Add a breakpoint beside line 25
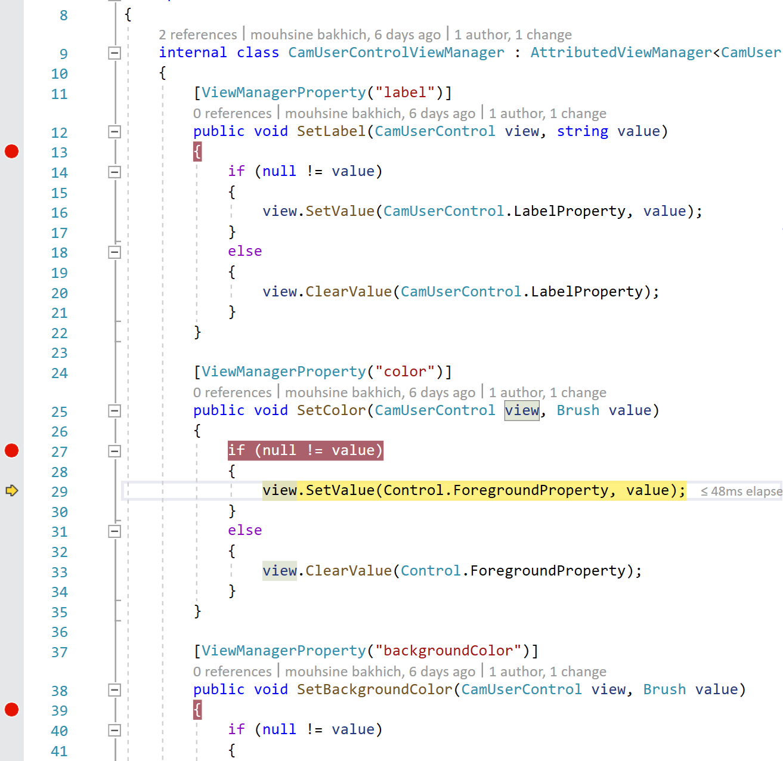Viewport: 783px width, 761px height. pos(11,412)
